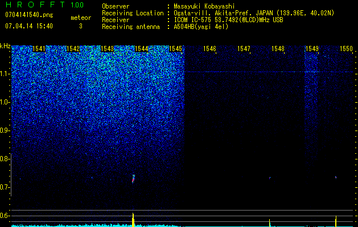Screen dimensions: 358x227
Task: Click the date stamp 07.04.14 15:40
Action: pos(29,26)
